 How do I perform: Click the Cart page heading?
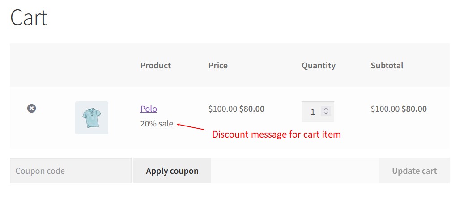coord(29,18)
